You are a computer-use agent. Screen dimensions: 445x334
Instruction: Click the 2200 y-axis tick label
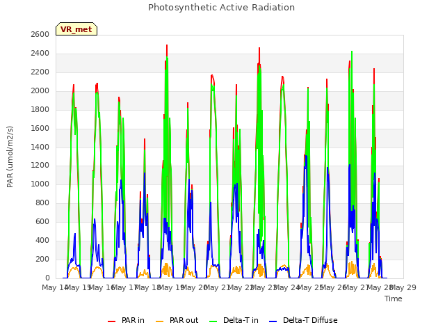point(40,72)
